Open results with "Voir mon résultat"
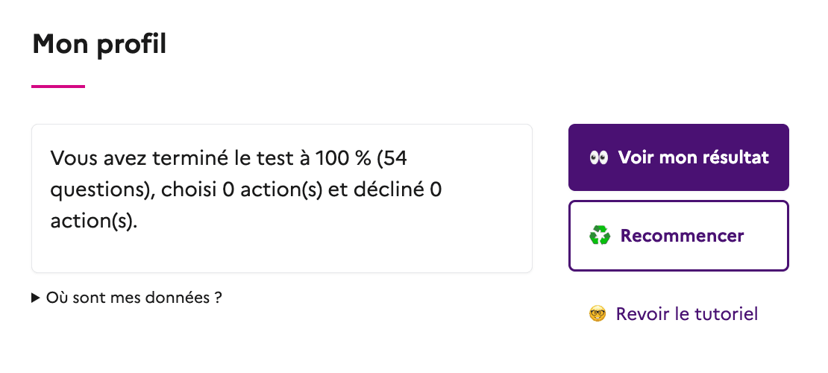Image resolution: width=828 pixels, height=373 pixels. (678, 157)
